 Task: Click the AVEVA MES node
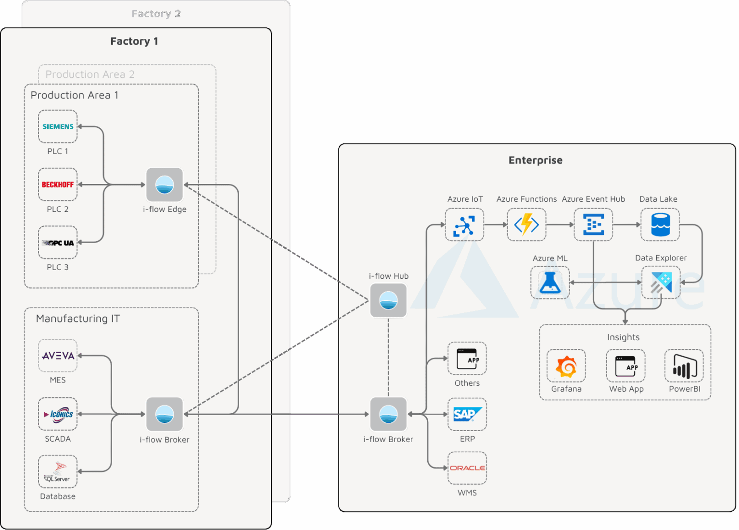[x=57, y=356]
